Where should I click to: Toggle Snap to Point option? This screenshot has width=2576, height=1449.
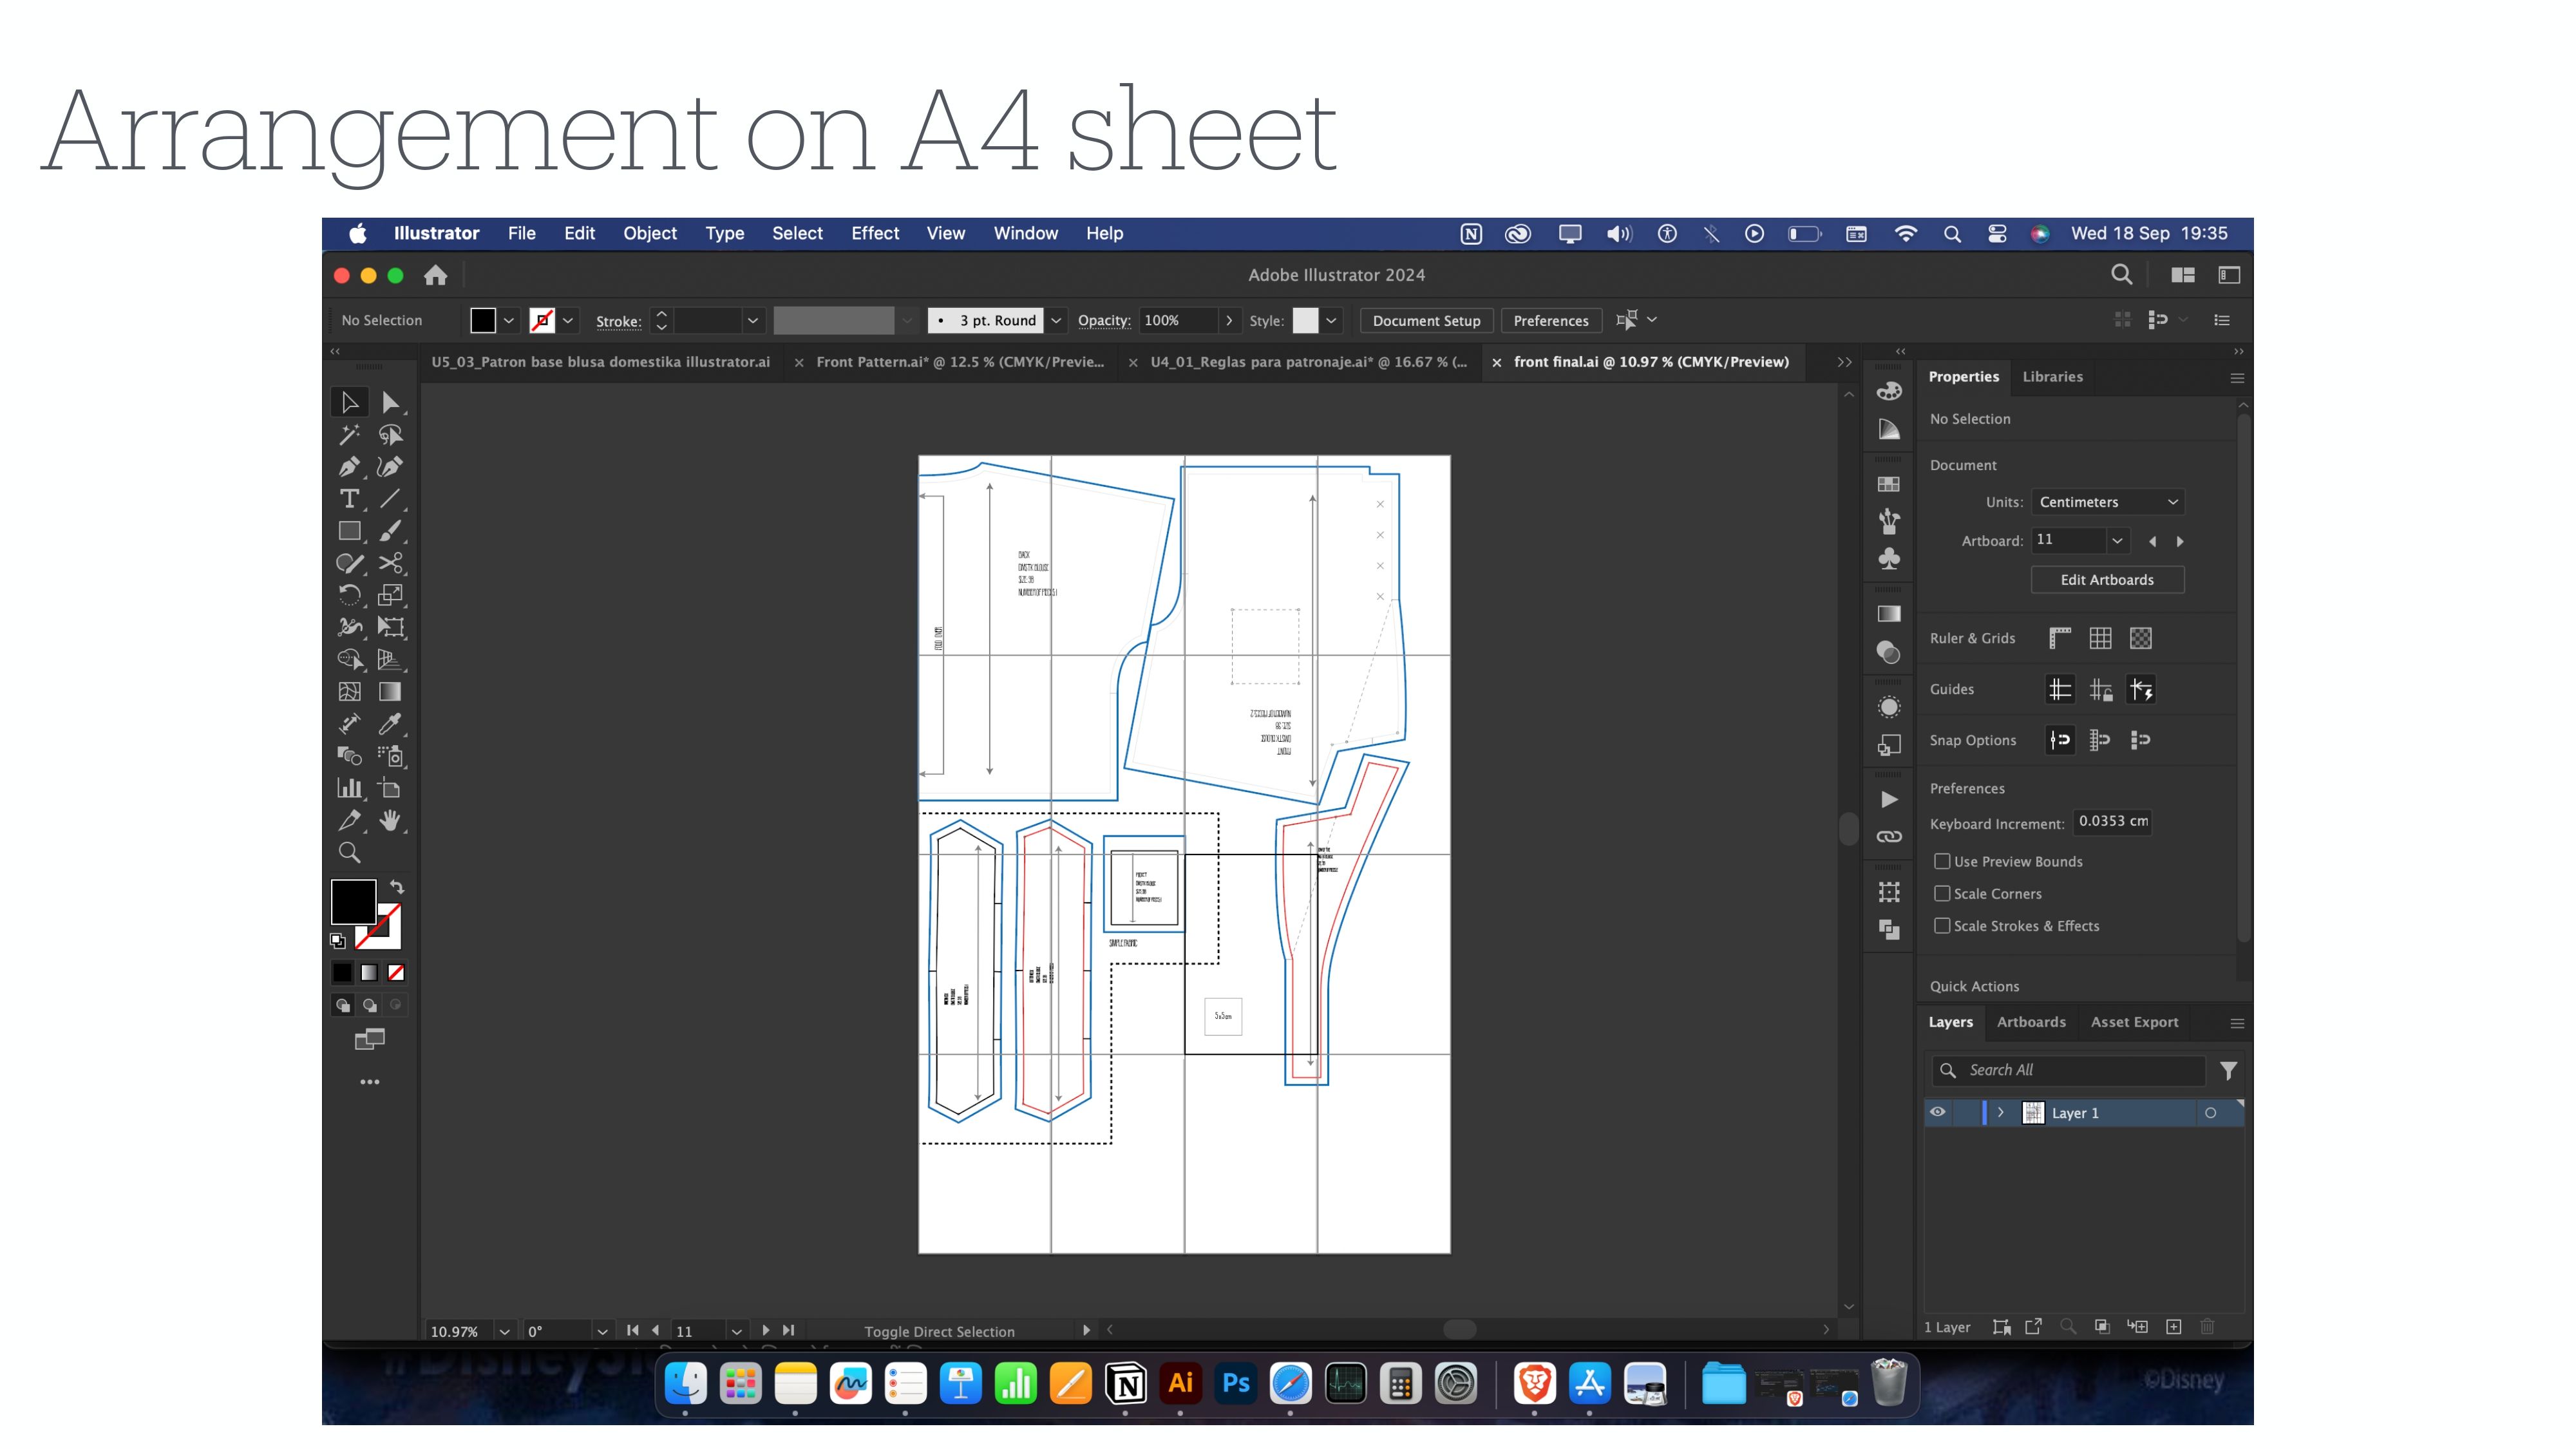2060,740
